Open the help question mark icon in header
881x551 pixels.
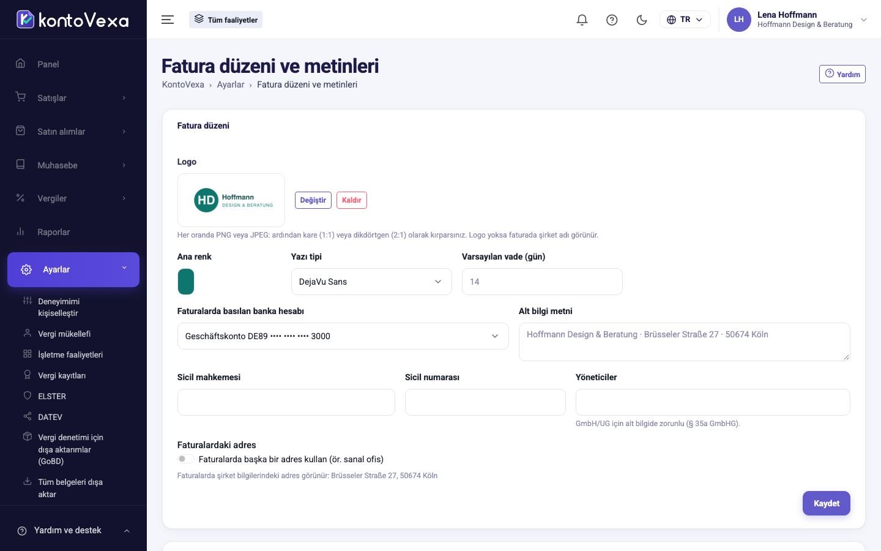[612, 20]
